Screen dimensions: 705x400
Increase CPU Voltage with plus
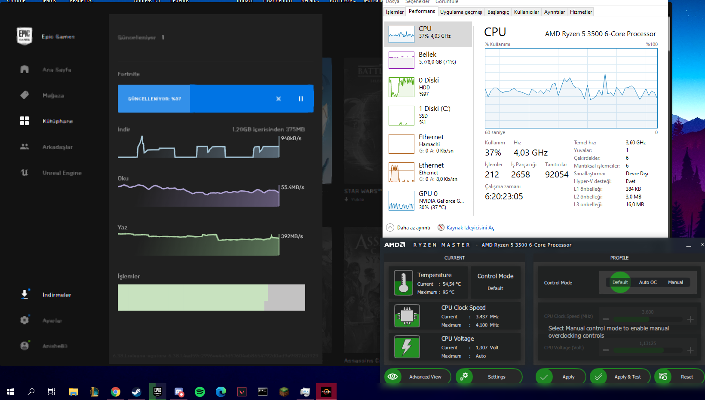[x=690, y=350]
